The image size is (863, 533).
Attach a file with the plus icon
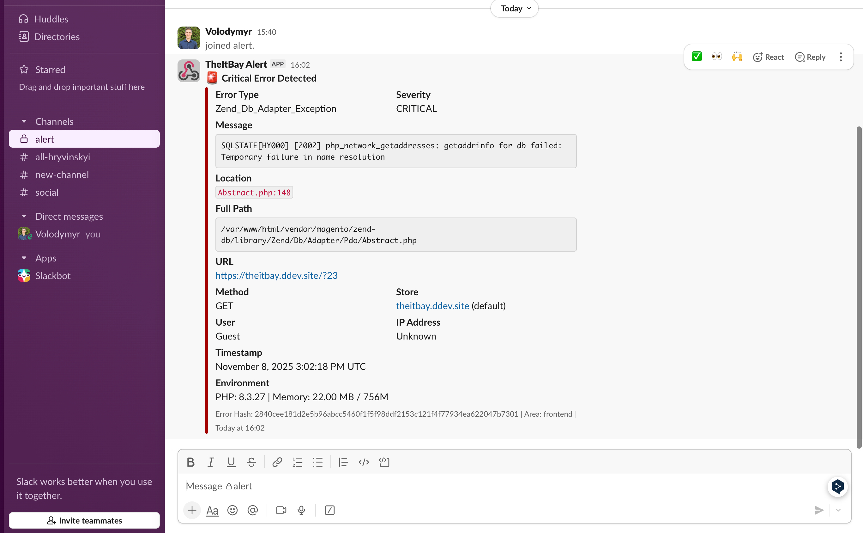click(192, 510)
